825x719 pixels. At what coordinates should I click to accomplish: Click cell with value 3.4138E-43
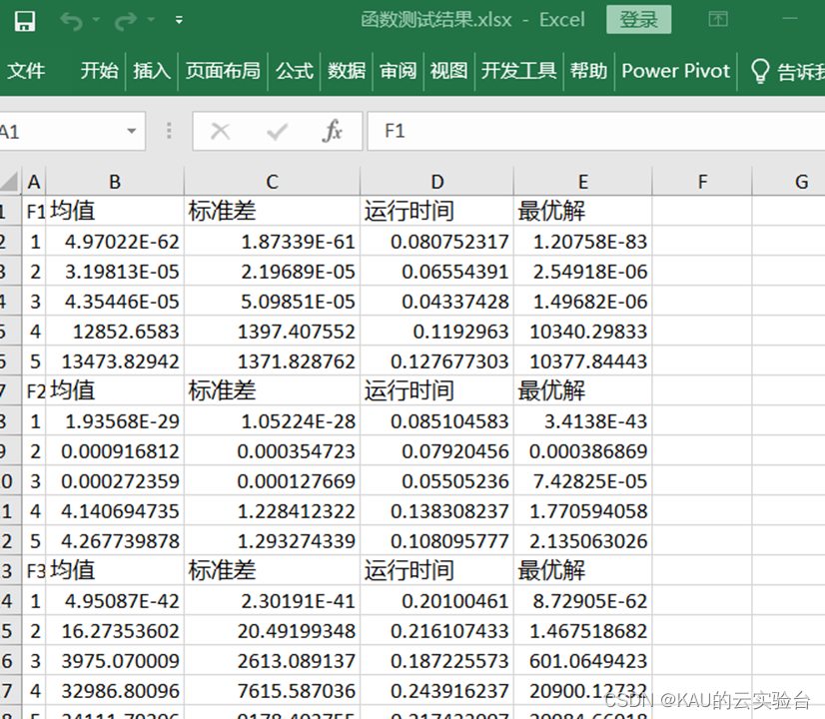pyautogui.click(x=583, y=420)
